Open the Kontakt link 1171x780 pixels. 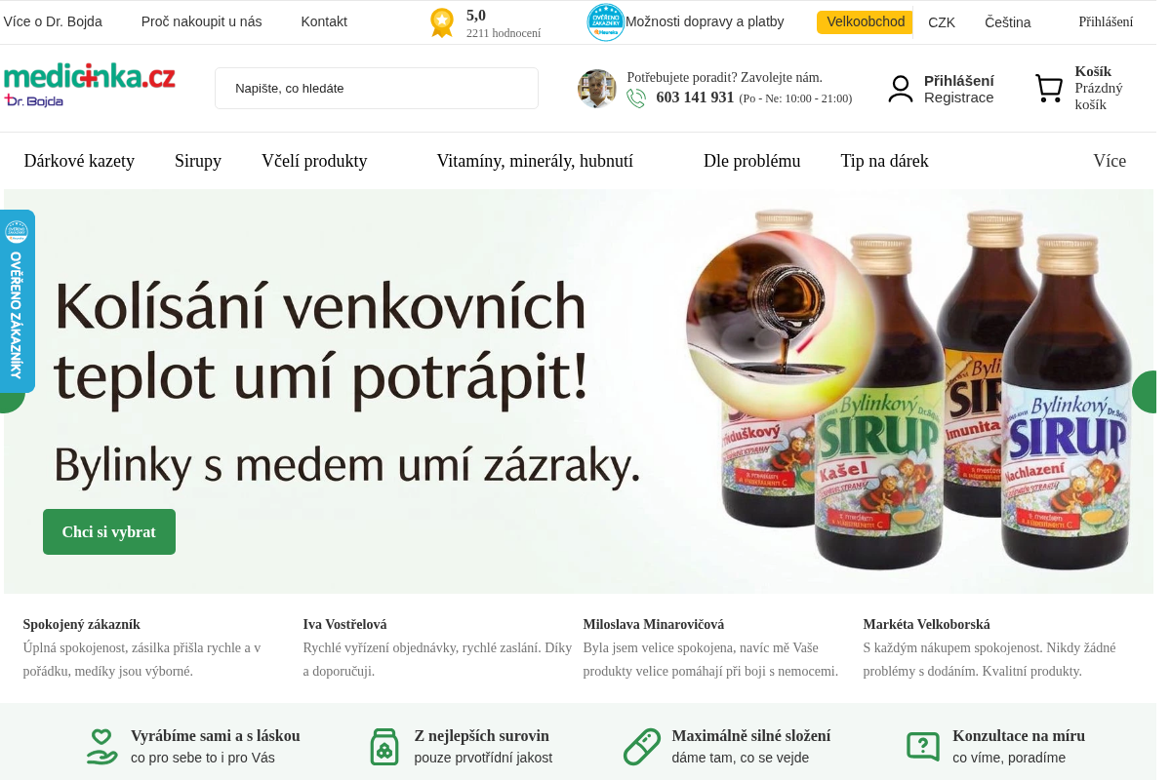coord(324,21)
